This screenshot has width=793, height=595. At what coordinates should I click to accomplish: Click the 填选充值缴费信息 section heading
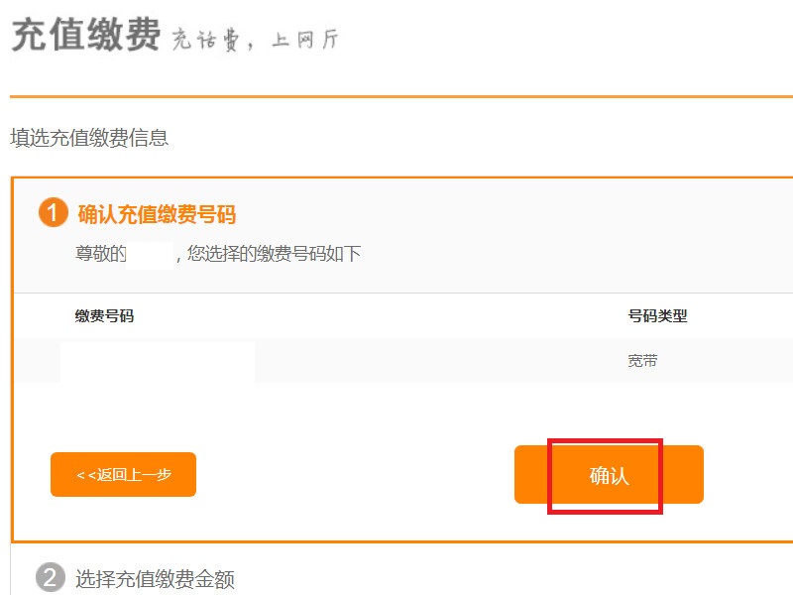click(89, 138)
